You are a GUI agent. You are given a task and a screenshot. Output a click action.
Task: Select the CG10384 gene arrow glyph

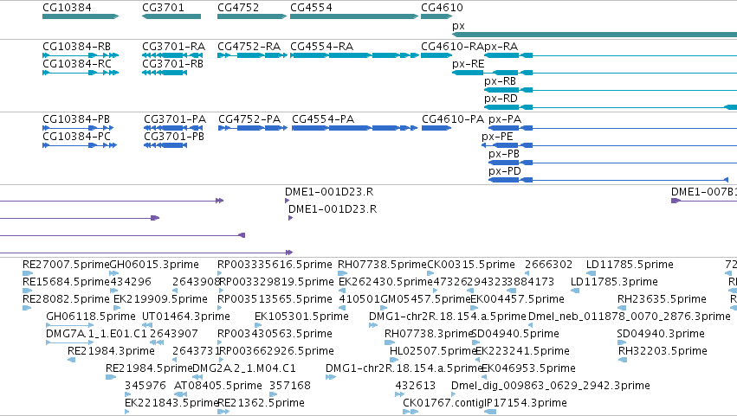[x=81, y=16]
